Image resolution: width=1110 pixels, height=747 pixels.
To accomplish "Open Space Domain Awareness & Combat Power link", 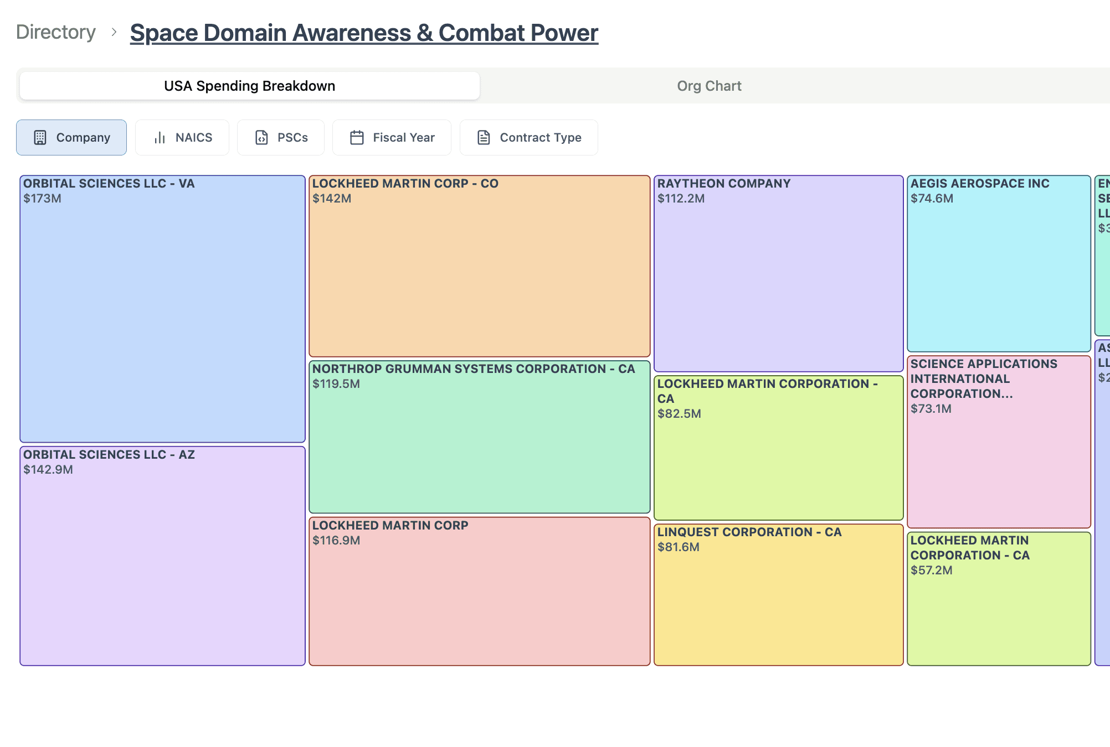I will pos(364,33).
